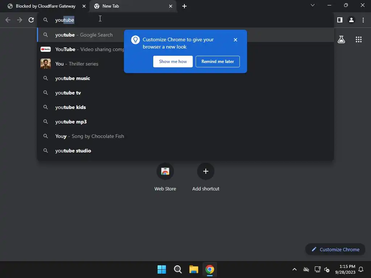This screenshot has height=278, width=371.
Task: Reload the page with the refresh icon
Action: (31, 20)
